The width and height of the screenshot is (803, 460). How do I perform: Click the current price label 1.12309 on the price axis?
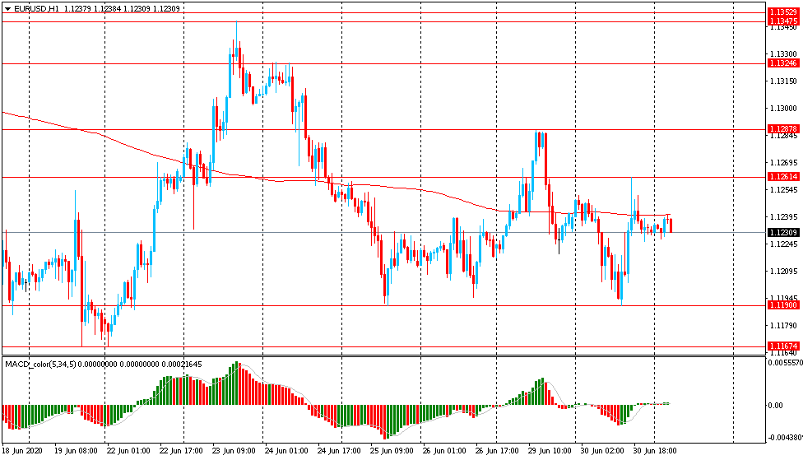pyautogui.click(x=783, y=233)
